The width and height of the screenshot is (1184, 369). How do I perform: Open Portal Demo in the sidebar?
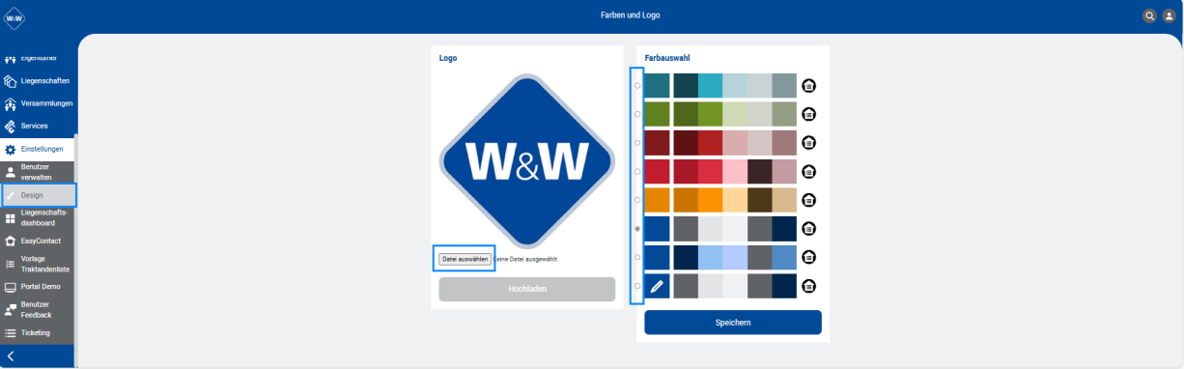click(x=38, y=287)
